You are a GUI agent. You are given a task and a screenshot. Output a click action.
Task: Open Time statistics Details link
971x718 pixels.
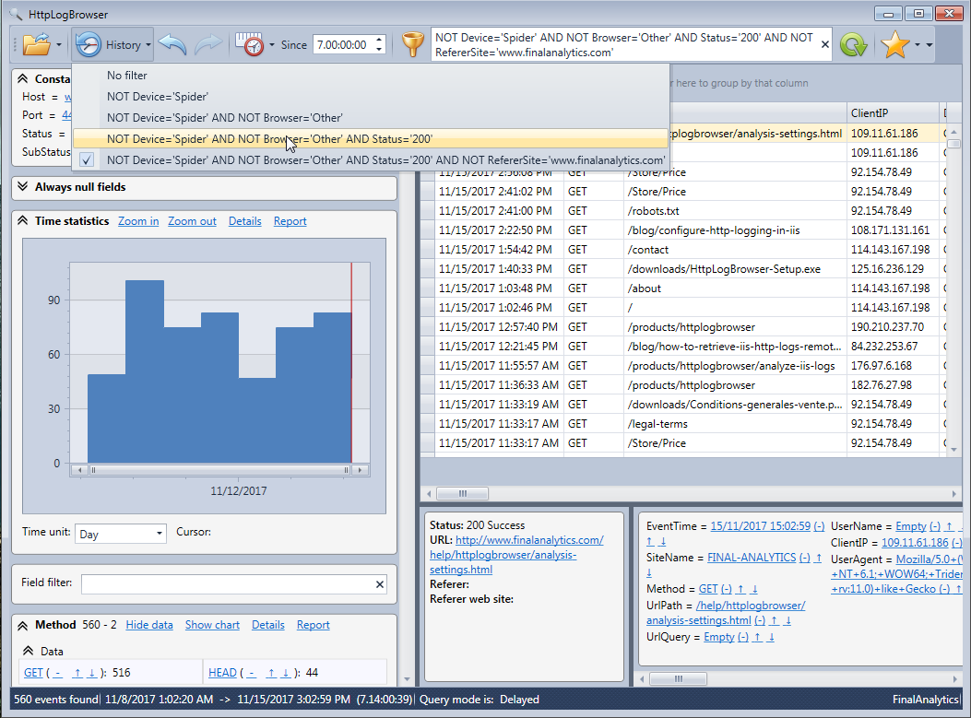click(244, 221)
